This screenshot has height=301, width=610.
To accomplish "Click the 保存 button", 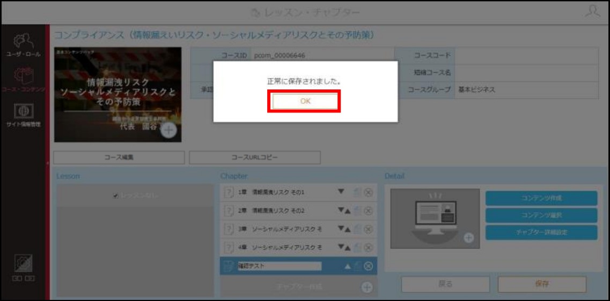I will (542, 284).
